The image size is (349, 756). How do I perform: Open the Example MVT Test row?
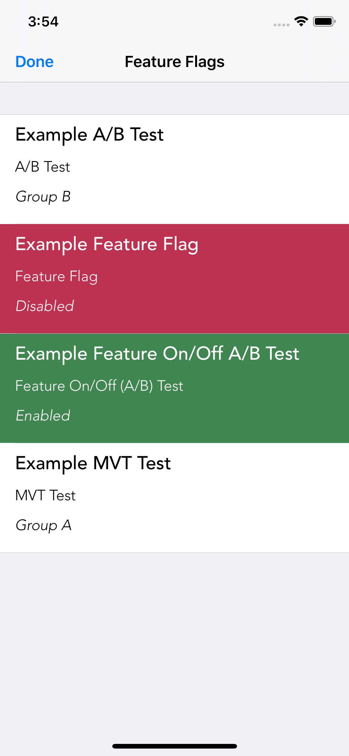(x=174, y=498)
